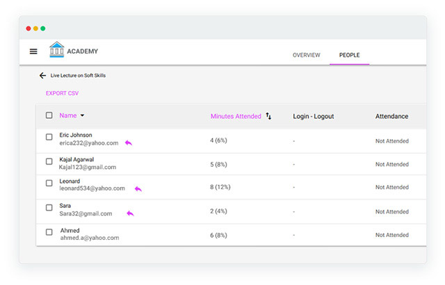The image size is (445, 285).
Task: Click the Academy building logo
Action: [57, 49]
